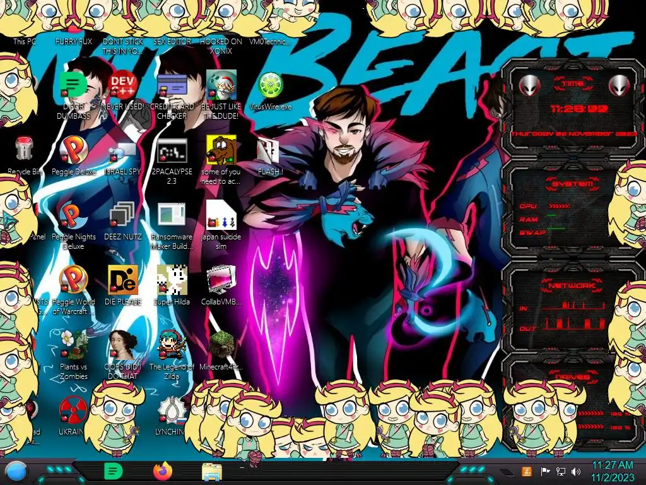Screen dimensions: 646x485
Task: Launch Peggle Nights Deluxe
Action: (73, 215)
